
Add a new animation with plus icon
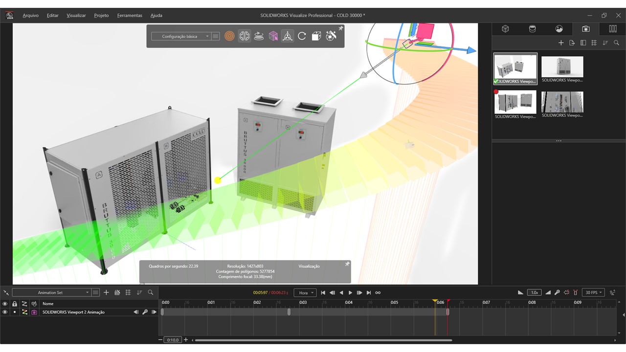tap(106, 292)
